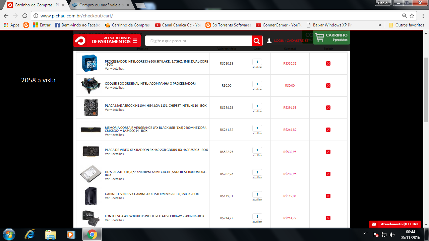
Task: Delete the Seagate 1TB HD from cart
Action: point(328,174)
